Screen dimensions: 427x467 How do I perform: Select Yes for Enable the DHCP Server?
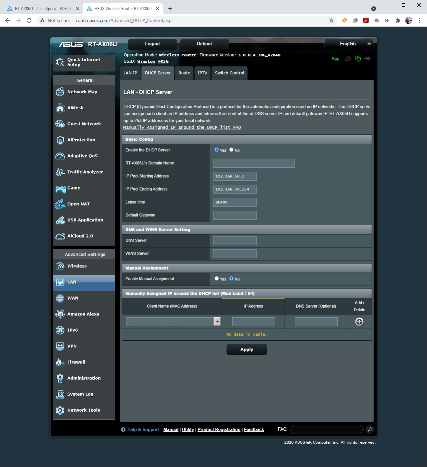[217, 150]
